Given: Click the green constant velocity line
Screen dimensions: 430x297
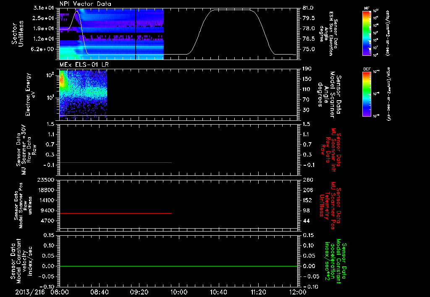Looking at the screenshot, I should [x=178, y=266].
